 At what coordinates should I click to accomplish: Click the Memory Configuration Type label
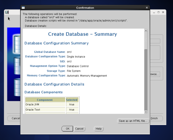point(46,76)
